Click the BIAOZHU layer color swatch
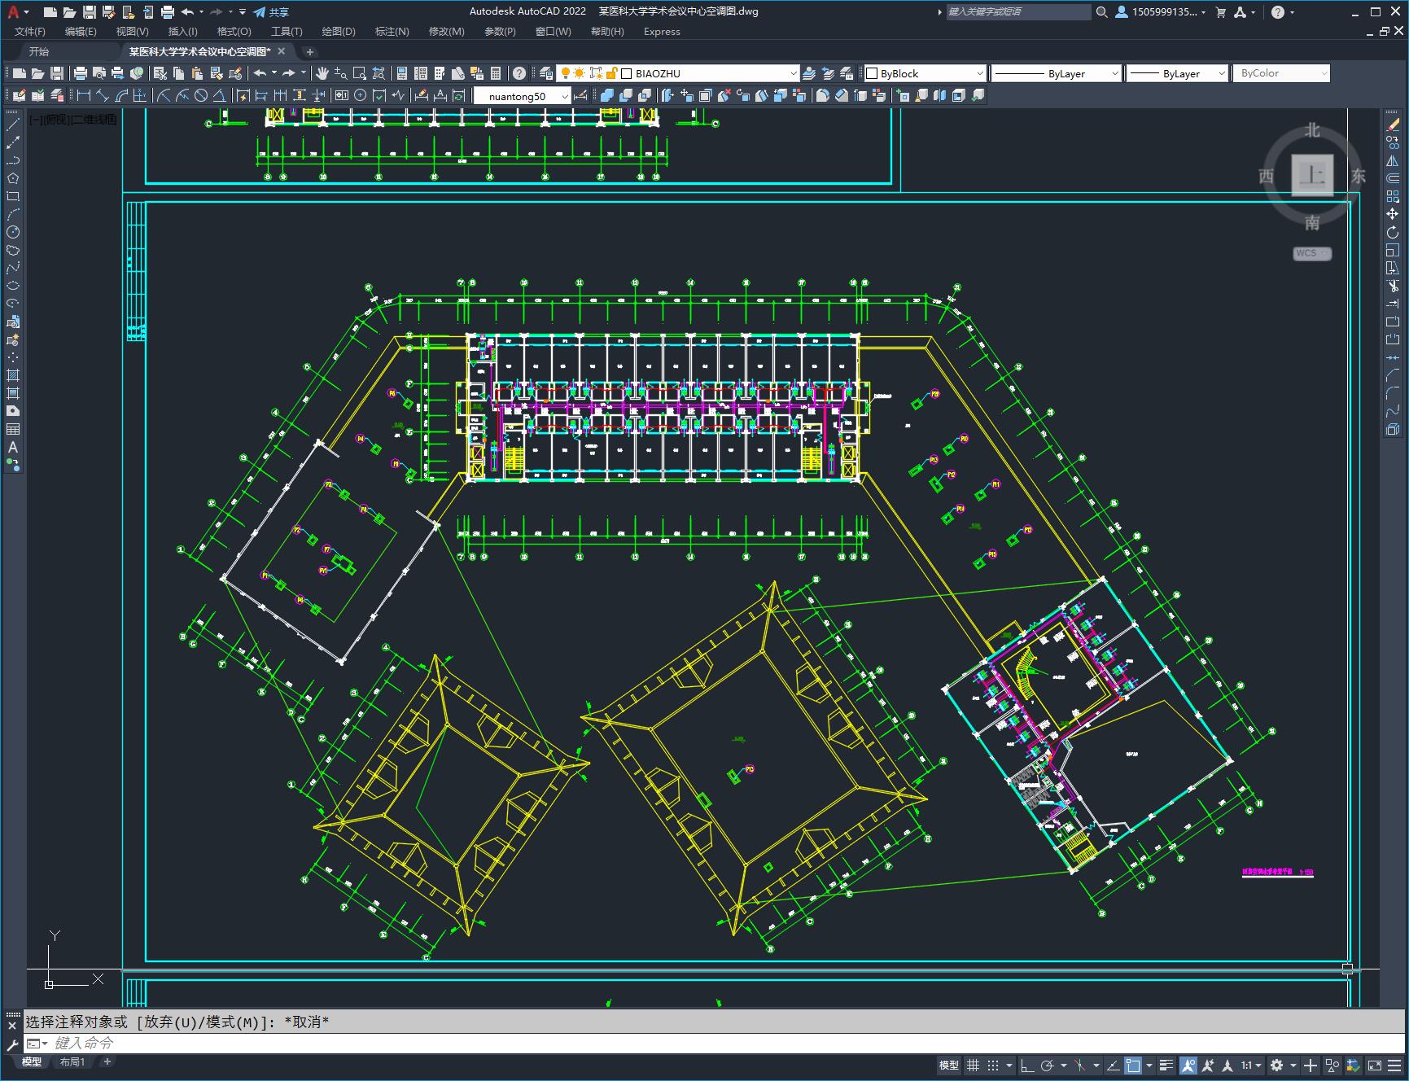 pyautogui.click(x=627, y=73)
